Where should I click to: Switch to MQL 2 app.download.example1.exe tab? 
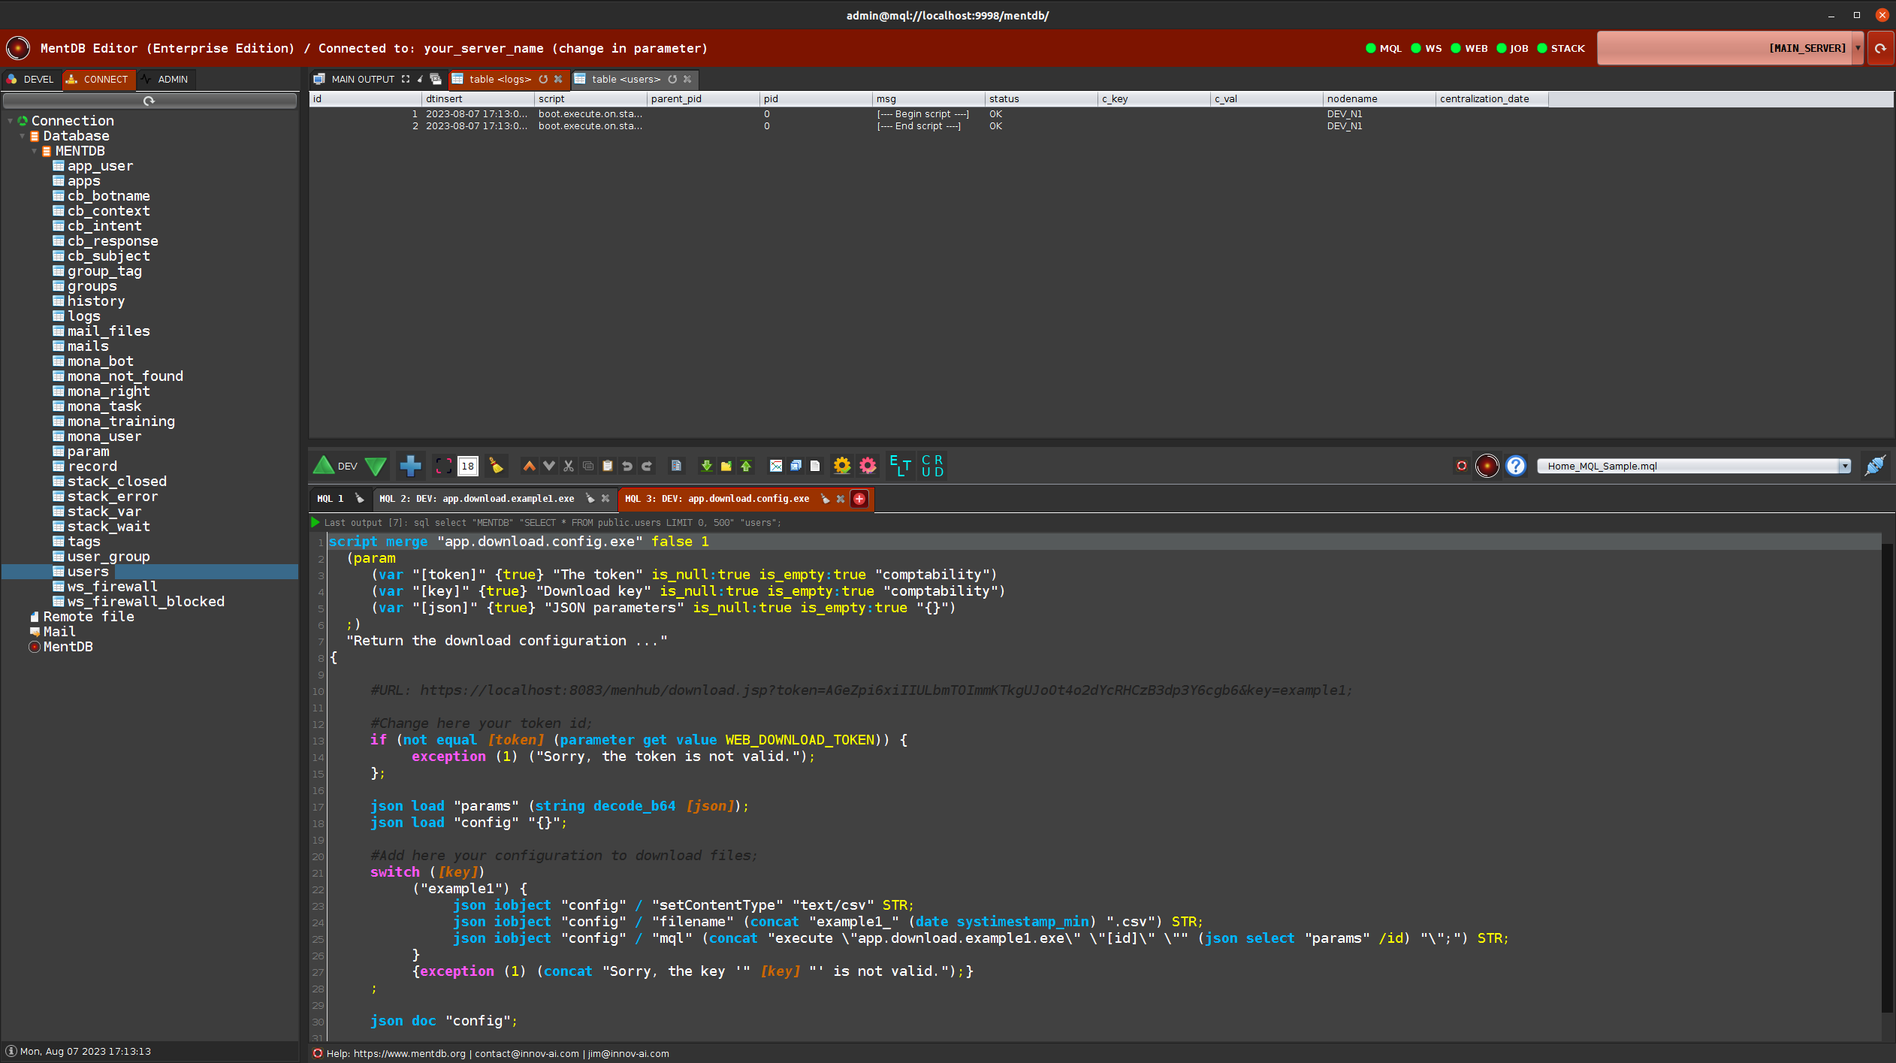tap(477, 499)
